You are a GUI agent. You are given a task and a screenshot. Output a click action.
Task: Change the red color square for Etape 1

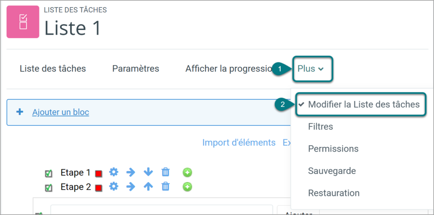[x=98, y=174]
